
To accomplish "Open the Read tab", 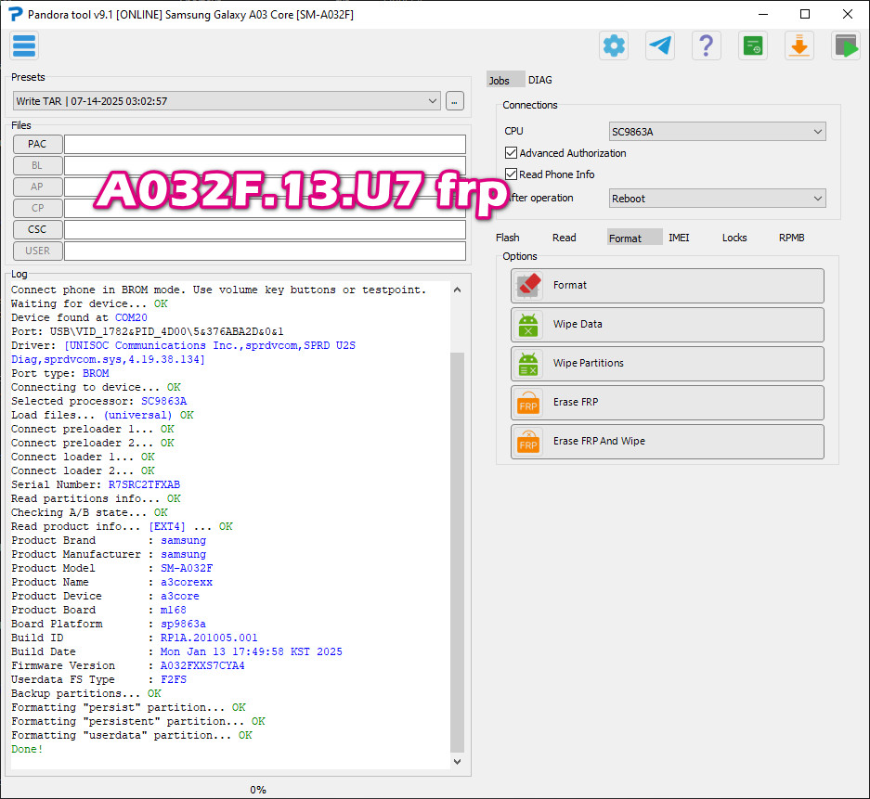I will click(565, 238).
